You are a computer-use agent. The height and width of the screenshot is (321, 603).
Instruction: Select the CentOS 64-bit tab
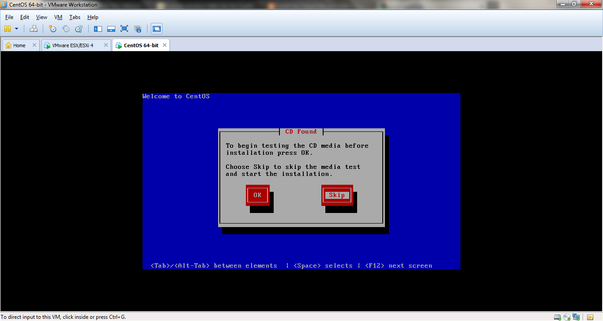tap(141, 45)
